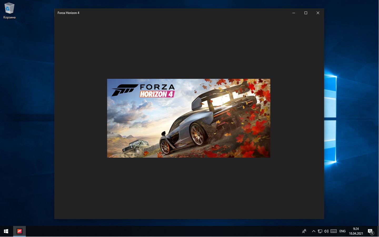Viewport: 379px width, 237px height.
Task: Show hidden system tray icons
Action: [x=313, y=231]
